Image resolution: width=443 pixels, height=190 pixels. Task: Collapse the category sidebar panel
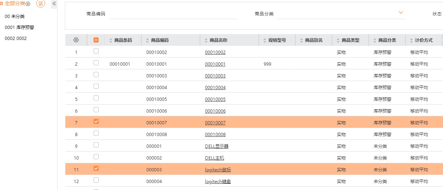[x=54, y=4]
